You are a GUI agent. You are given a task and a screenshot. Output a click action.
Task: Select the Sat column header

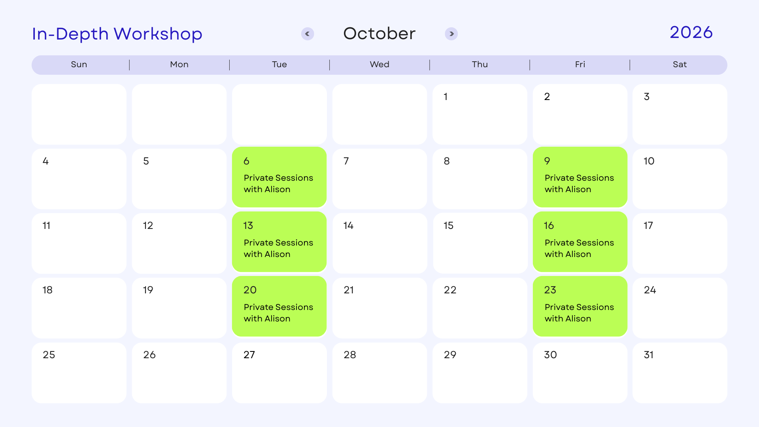point(680,64)
